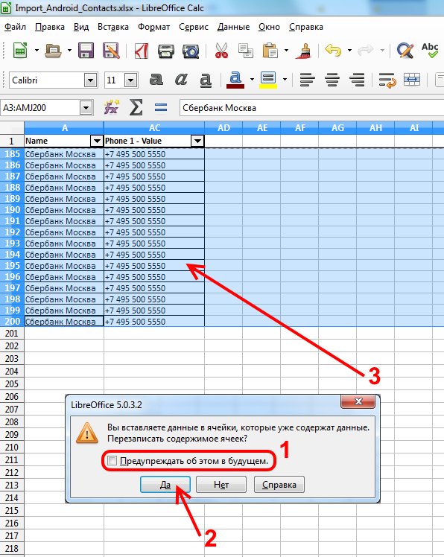Open Print Preview icon
Viewport: 444px width, 557px height.
(191, 51)
